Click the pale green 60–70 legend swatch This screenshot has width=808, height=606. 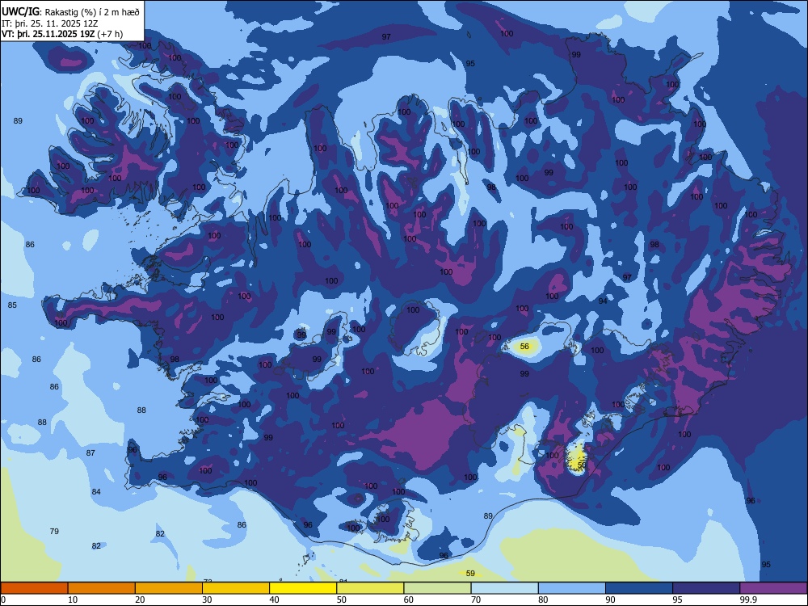(437, 588)
